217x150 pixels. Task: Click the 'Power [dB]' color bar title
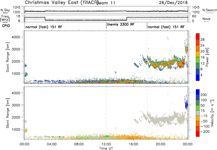(x=207, y=57)
